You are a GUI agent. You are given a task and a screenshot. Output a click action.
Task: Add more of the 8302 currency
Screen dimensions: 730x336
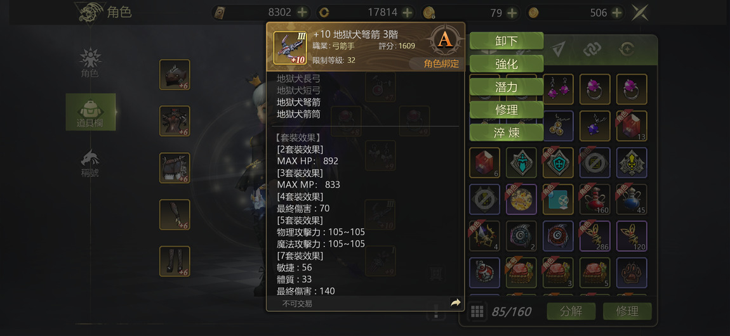tap(302, 13)
